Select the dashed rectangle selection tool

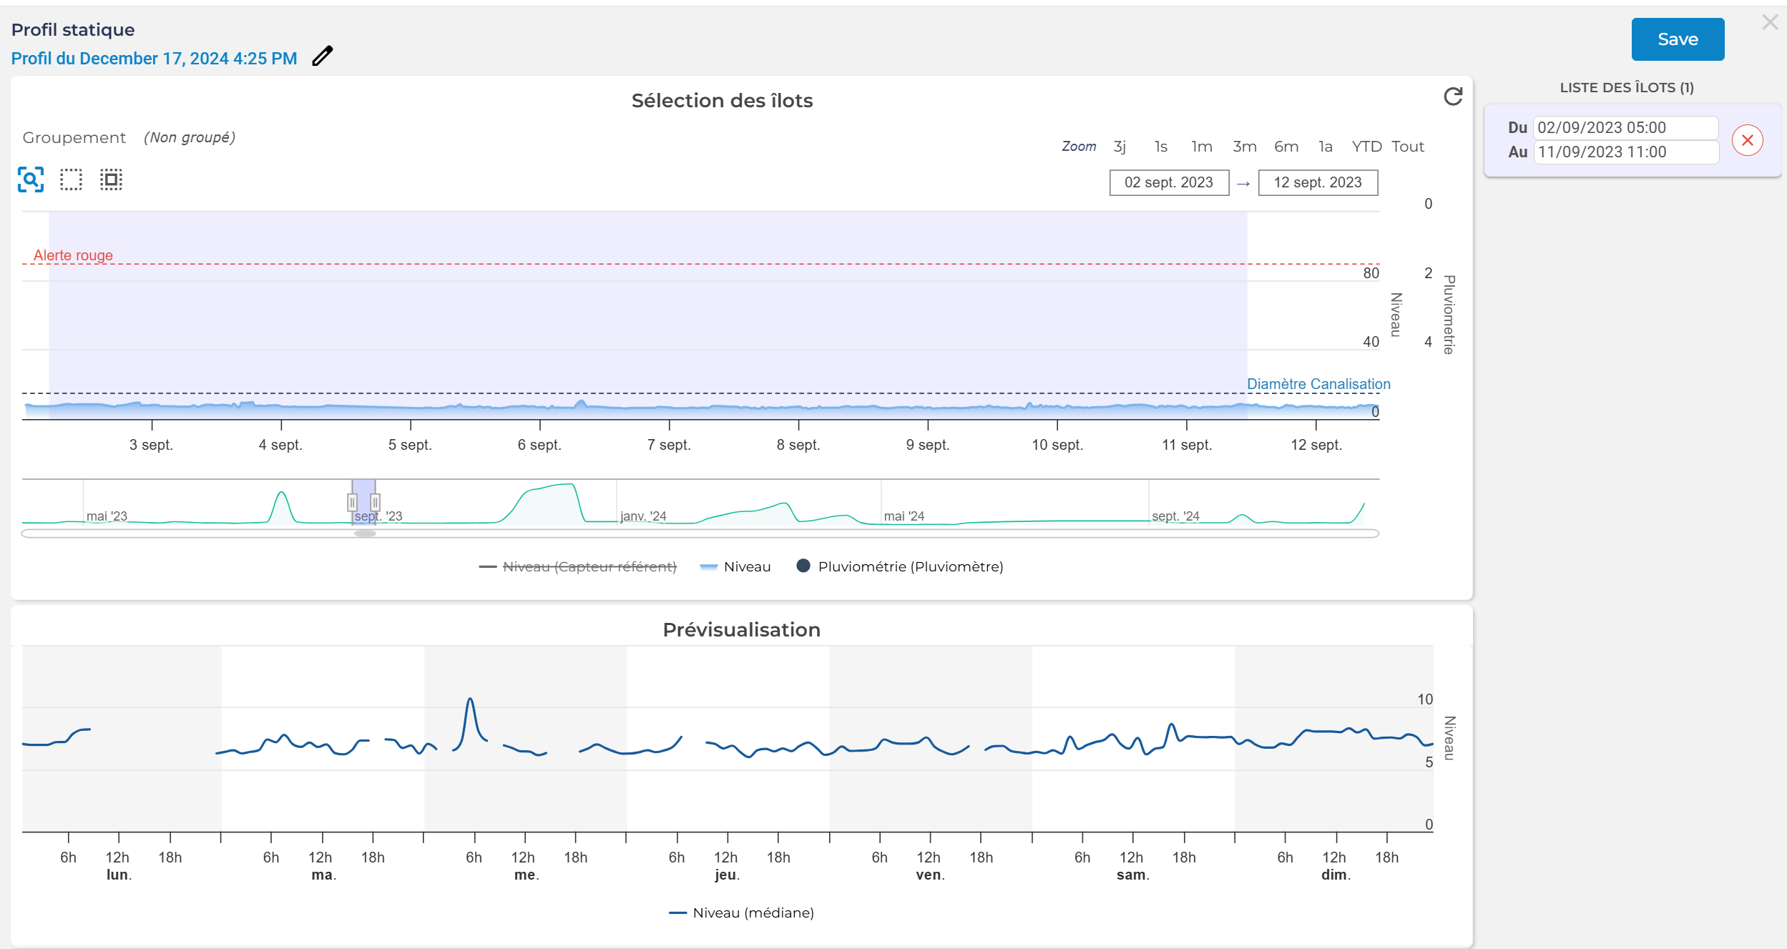coord(71,180)
